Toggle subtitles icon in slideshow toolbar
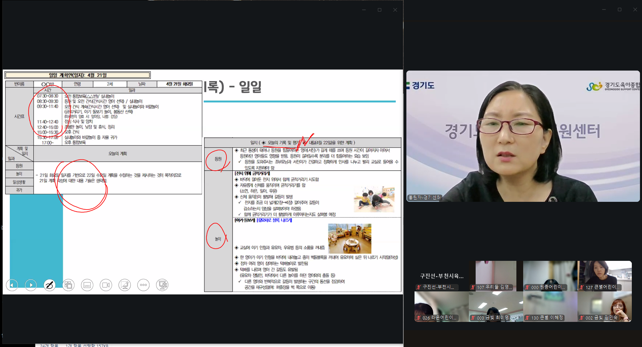The image size is (642, 347). [x=87, y=285]
